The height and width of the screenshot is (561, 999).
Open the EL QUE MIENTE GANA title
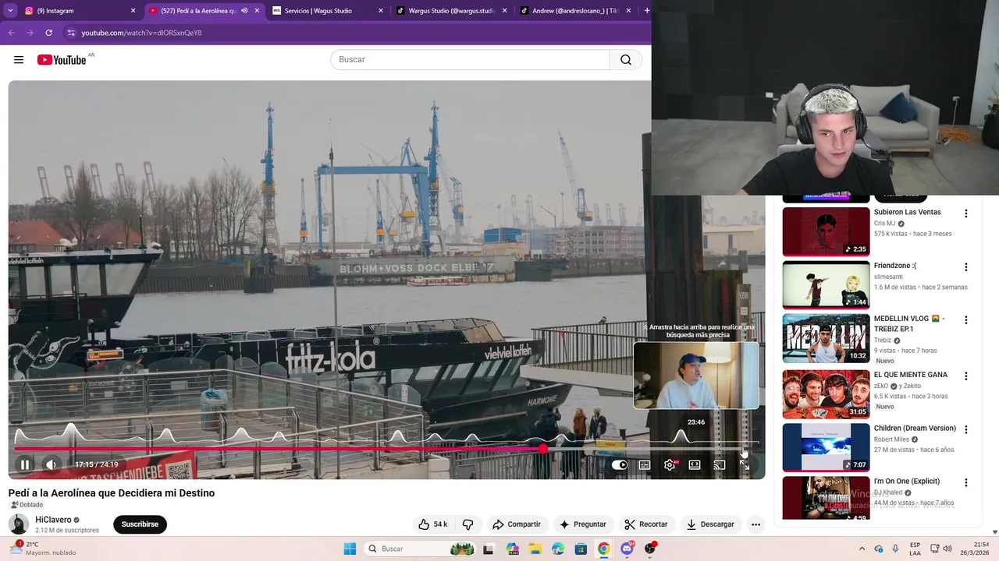[x=910, y=375]
